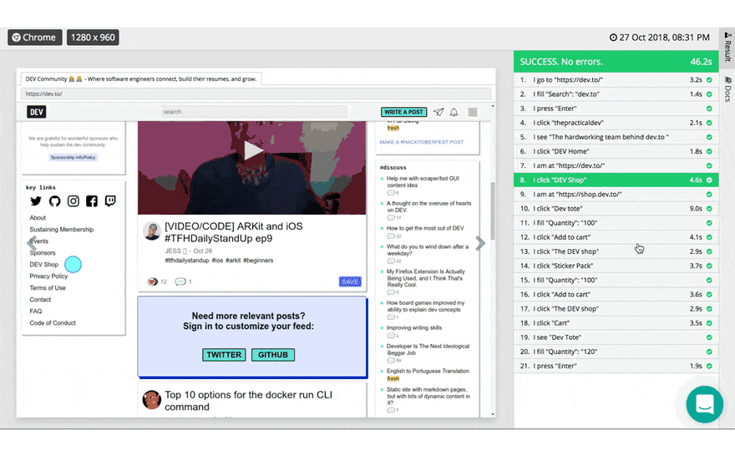The image size is (735, 456).
Task: Open the FAQ link
Action: point(36,312)
